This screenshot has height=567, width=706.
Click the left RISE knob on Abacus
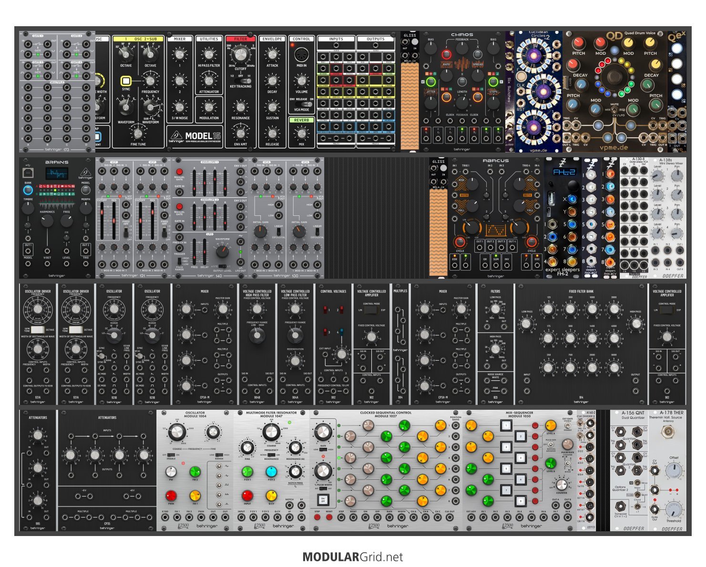tap(472, 185)
